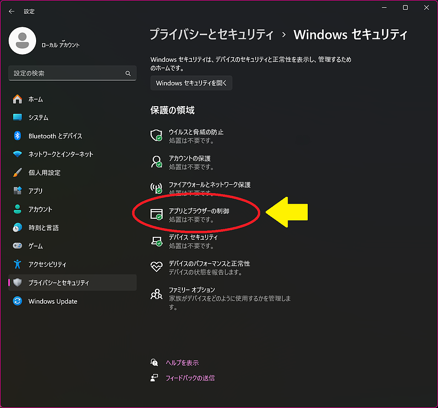Open Windows Update in the sidebar

point(53,301)
